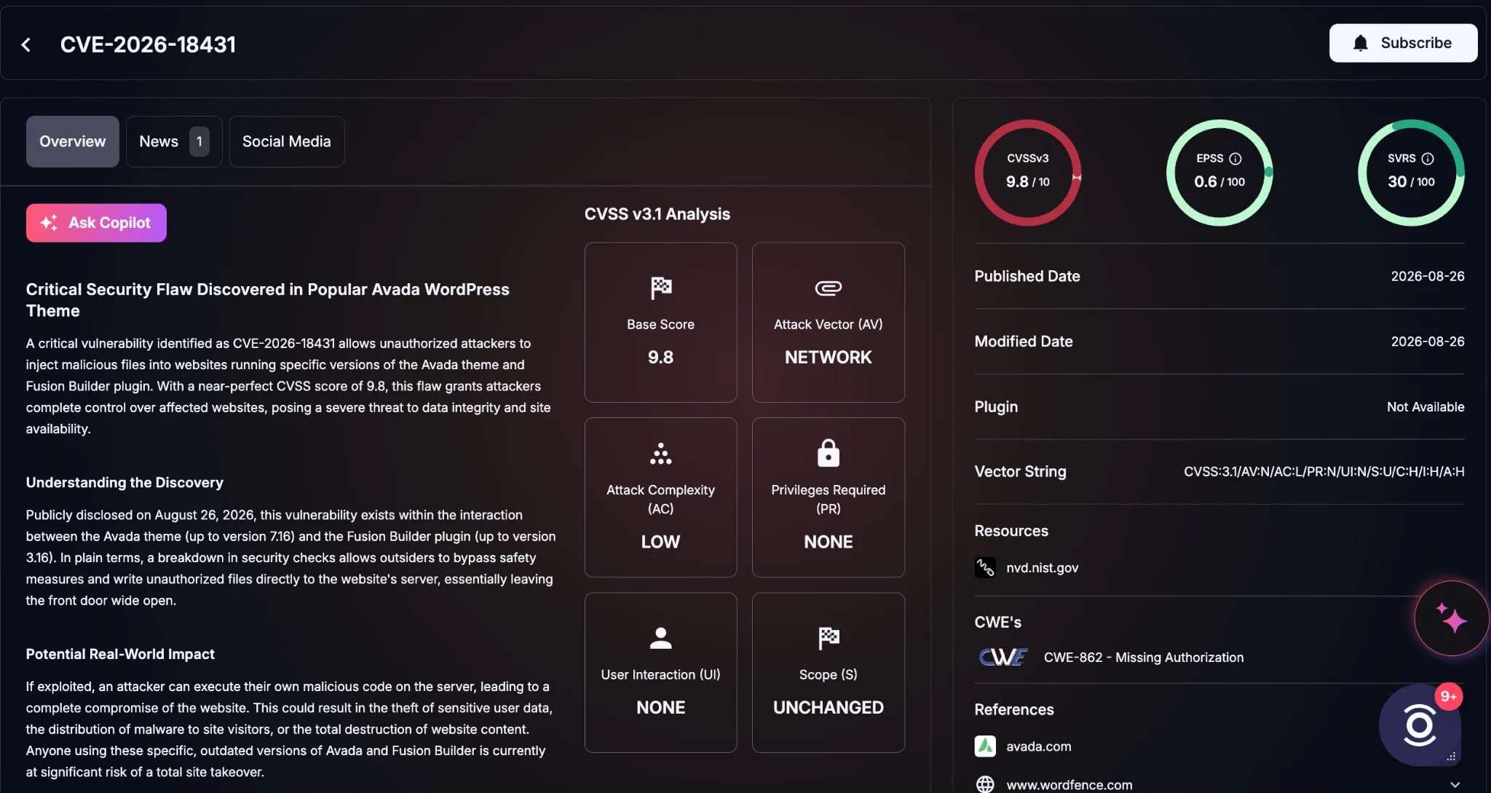Open CWE-862 Missing Authorization link
This screenshot has width=1491, height=793.
pos(1143,658)
